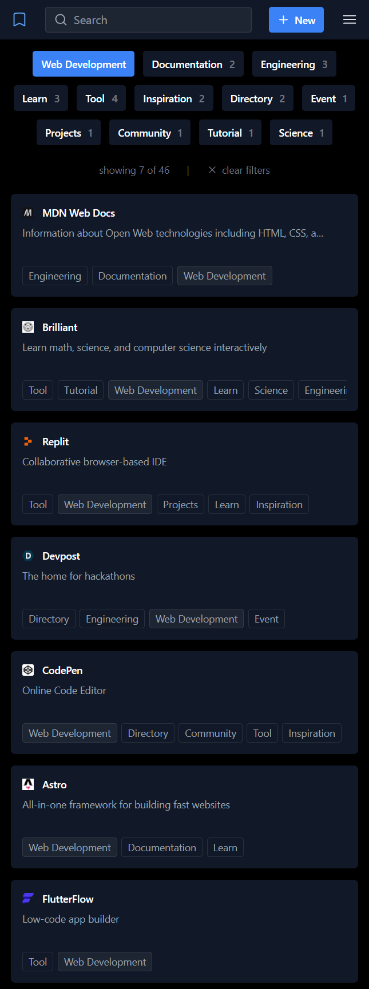This screenshot has width=369, height=989.
Task: Toggle the Documentation filter chip
Action: coord(193,64)
